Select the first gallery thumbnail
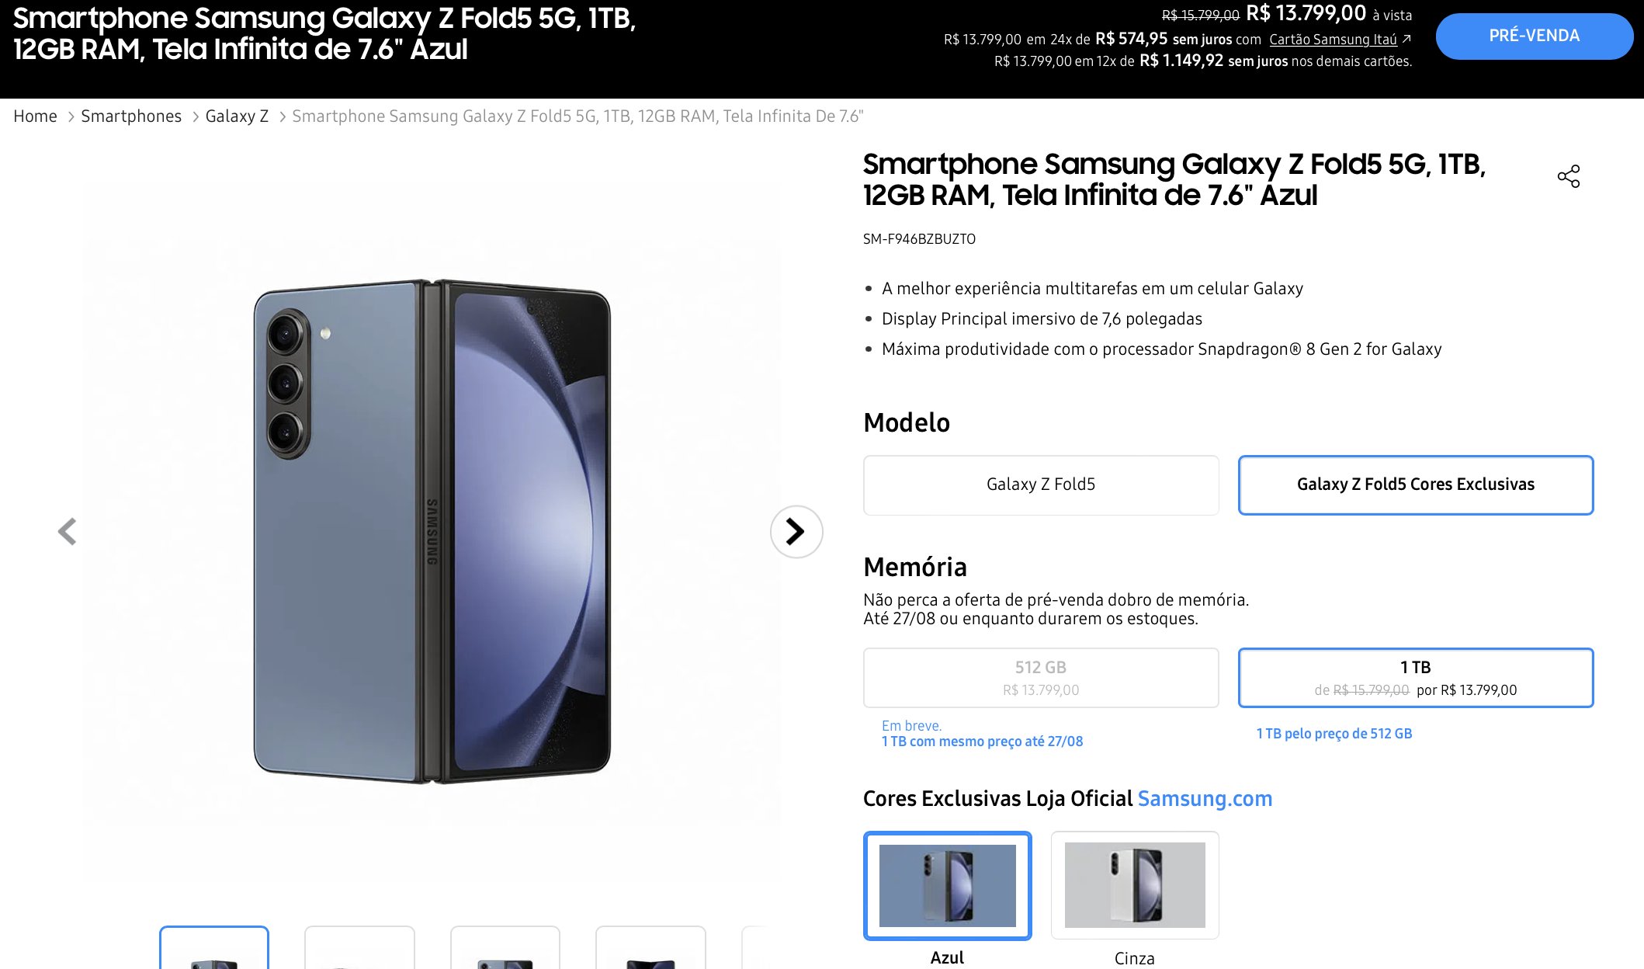 tap(214, 948)
